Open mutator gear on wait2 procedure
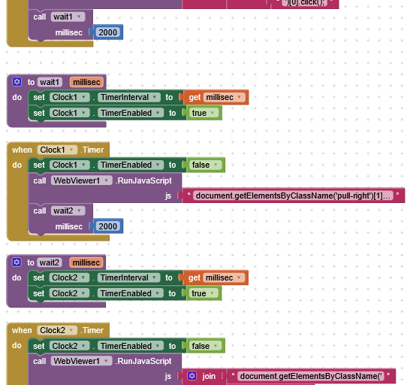The width and height of the screenshot is (410, 385). pos(17,262)
